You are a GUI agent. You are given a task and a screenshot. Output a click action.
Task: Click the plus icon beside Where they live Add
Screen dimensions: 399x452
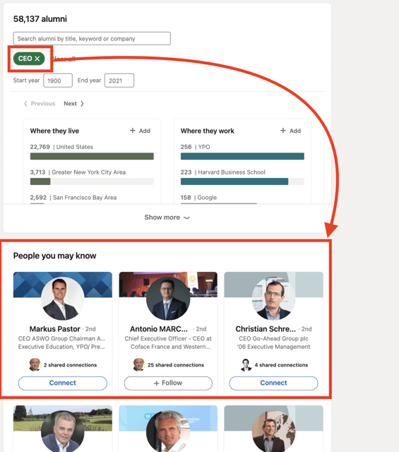click(x=132, y=131)
